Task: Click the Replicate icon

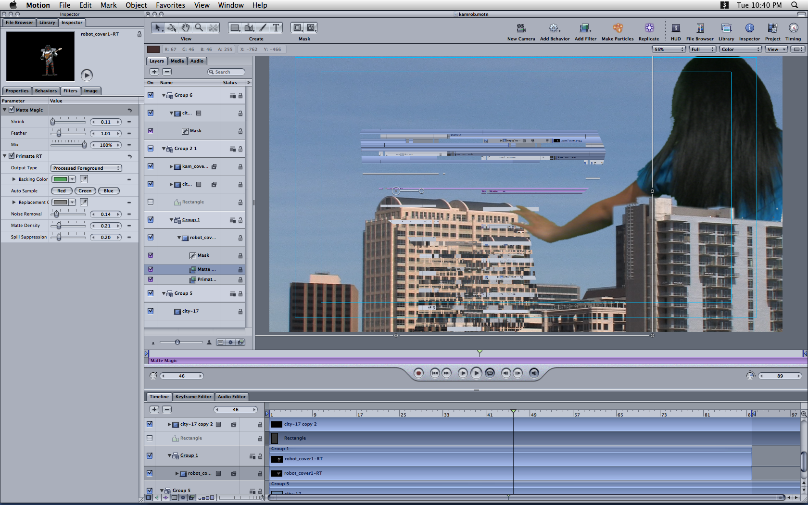Action: pos(649,28)
